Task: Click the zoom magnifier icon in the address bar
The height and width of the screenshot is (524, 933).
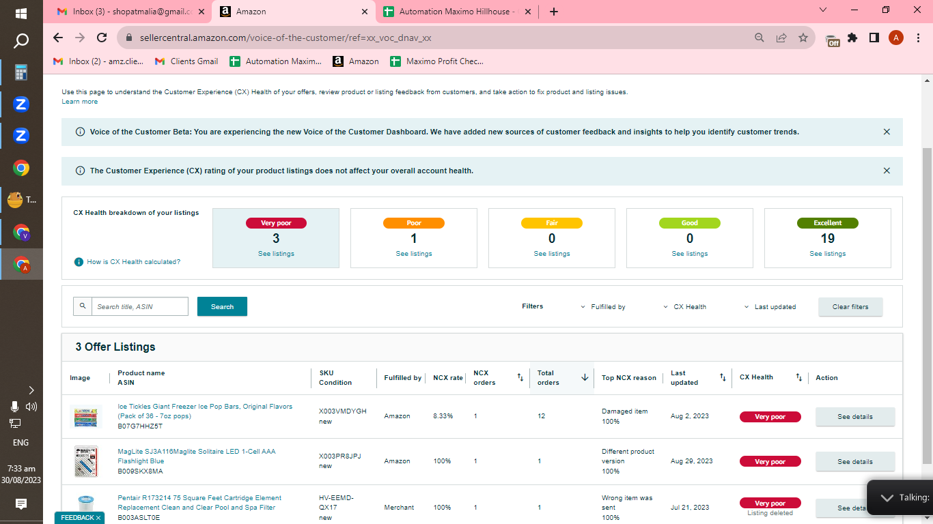Action: point(760,38)
